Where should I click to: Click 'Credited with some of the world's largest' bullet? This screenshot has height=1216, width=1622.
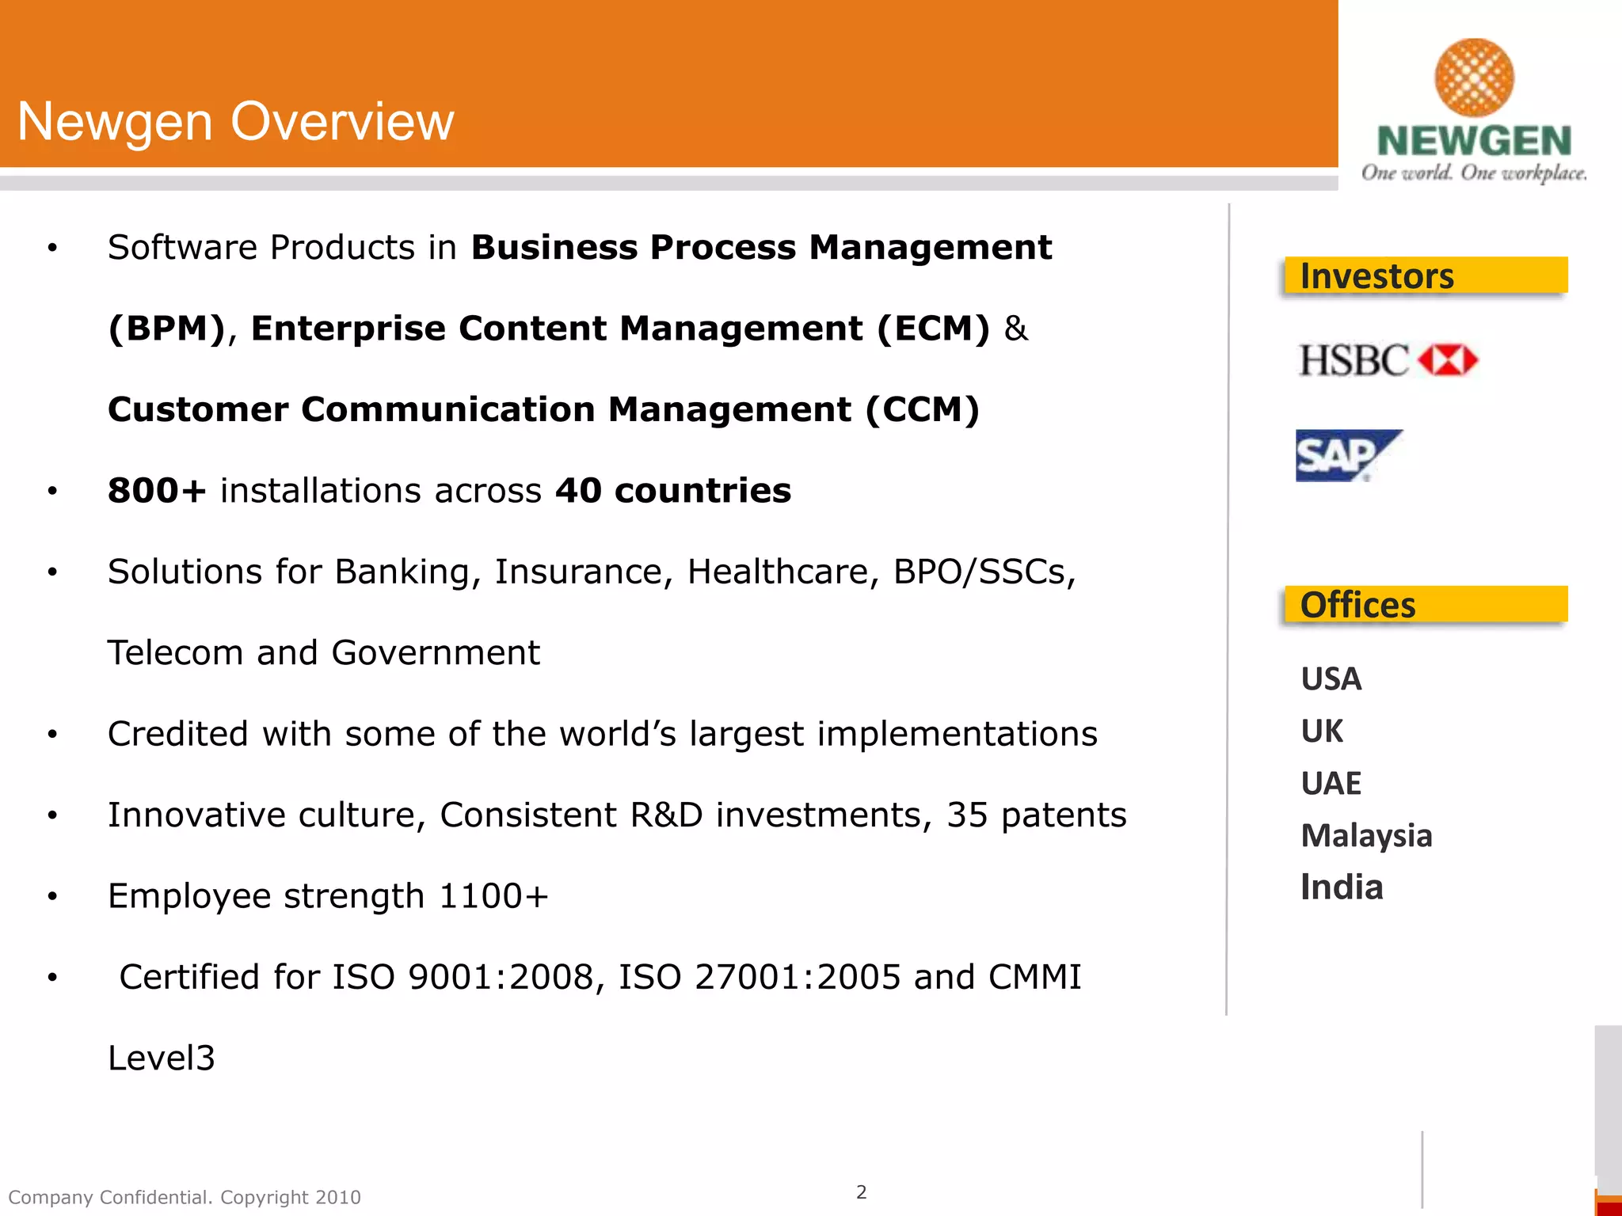point(603,734)
